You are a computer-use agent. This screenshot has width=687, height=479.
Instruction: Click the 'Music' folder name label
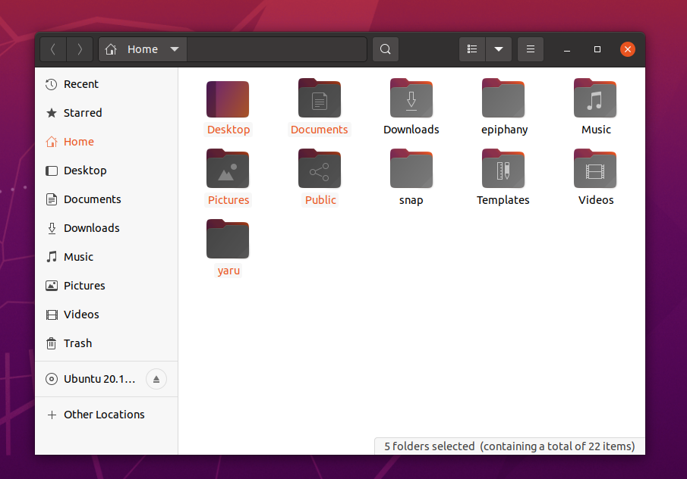click(x=596, y=130)
